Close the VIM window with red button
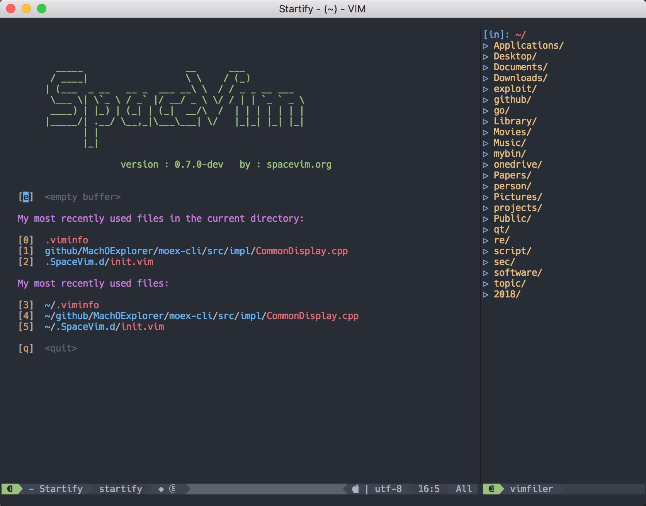The width and height of the screenshot is (646, 506). pyautogui.click(x=11, y=8)
